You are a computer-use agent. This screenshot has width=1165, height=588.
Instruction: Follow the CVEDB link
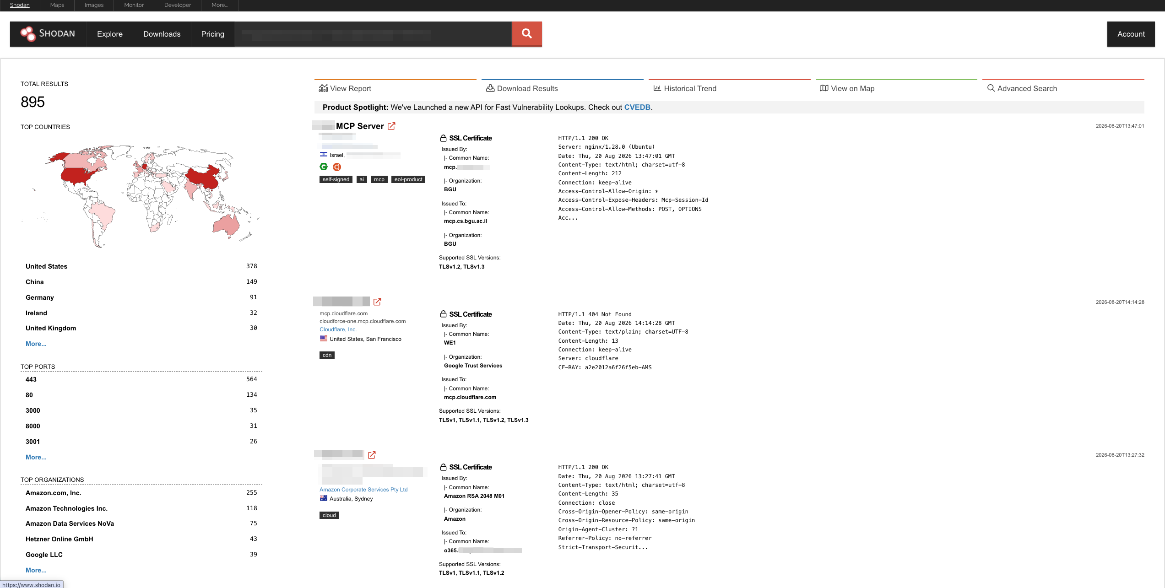pyautogui.click(x=637, y=107)
